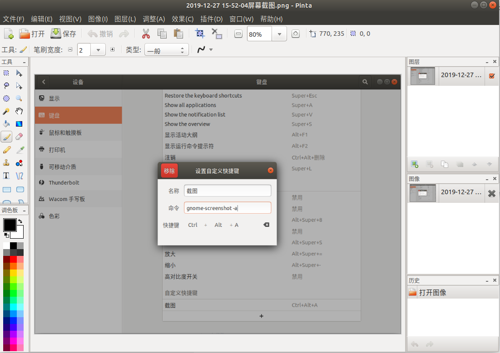Click the 撤销 undo button

click(x=100, y=34)
